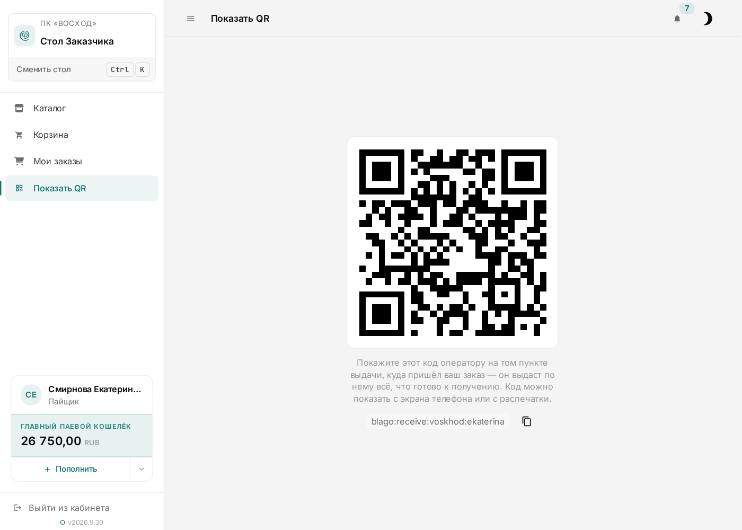Open the CE user avatar
Viewport: 742px width, 530px height.
(x=31, y=395)
